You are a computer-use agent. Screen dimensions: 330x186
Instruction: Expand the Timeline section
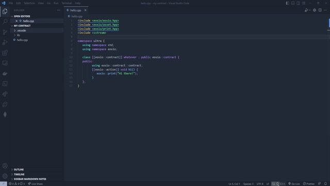(x=19, y=175)
